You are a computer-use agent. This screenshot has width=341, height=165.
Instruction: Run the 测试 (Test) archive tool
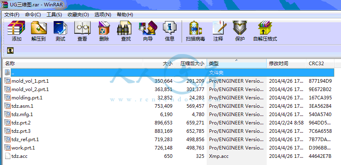60,28
